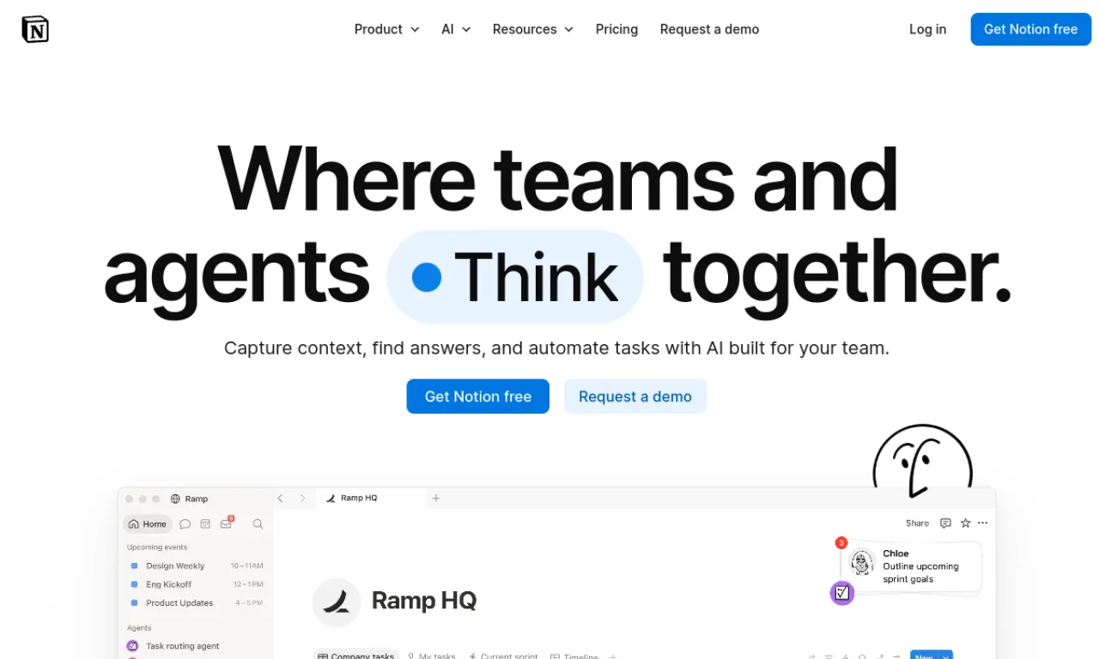Click the Share button

[x=917, y=523]
